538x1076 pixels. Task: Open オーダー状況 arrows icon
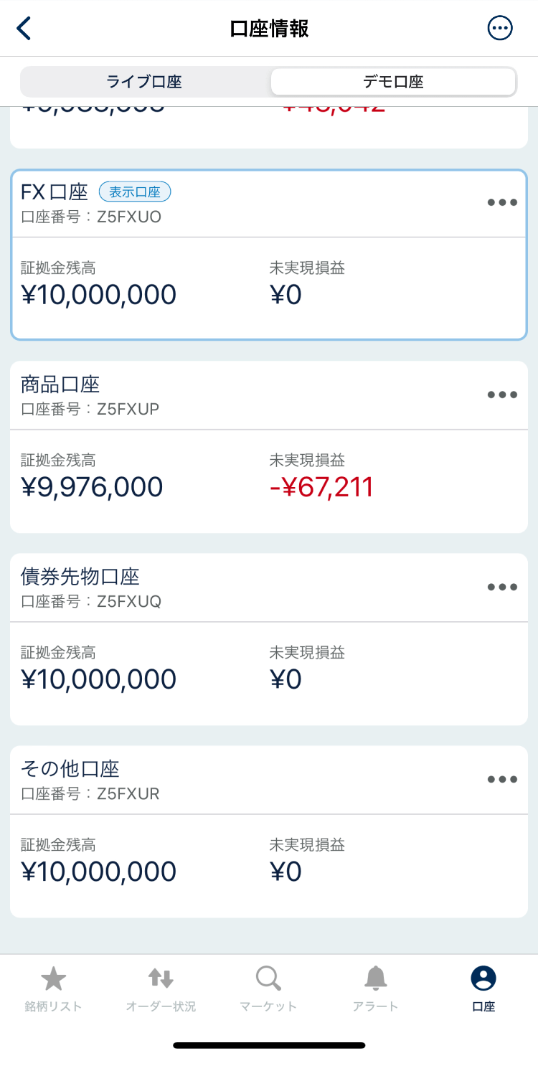tap(161, 979)
